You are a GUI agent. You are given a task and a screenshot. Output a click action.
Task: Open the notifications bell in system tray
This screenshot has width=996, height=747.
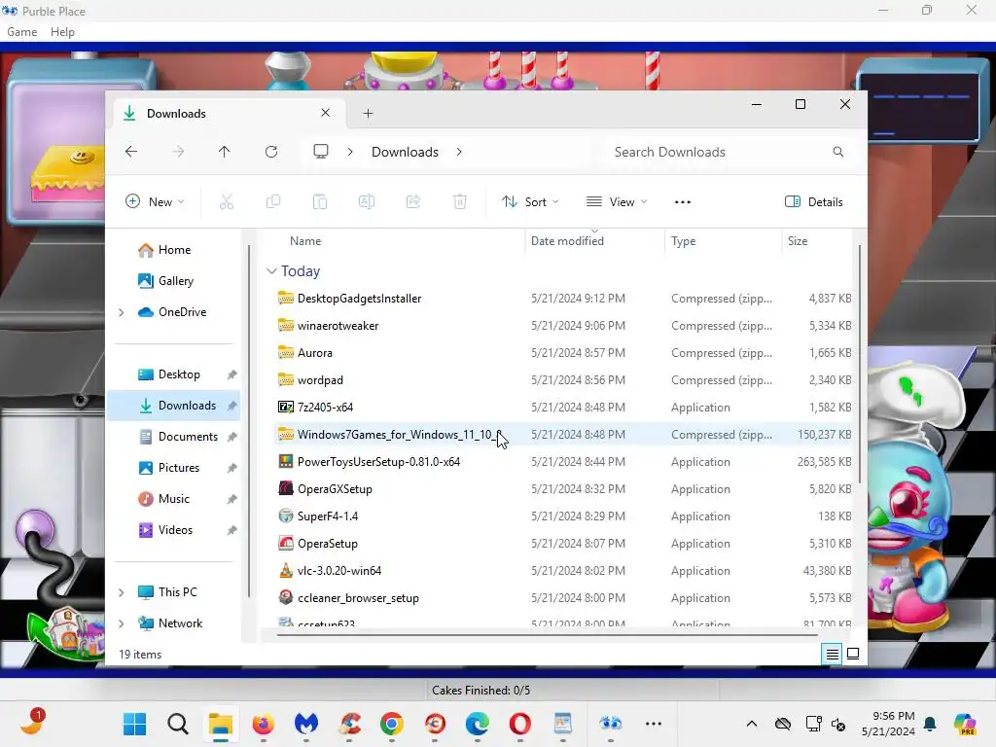(930, 724)
